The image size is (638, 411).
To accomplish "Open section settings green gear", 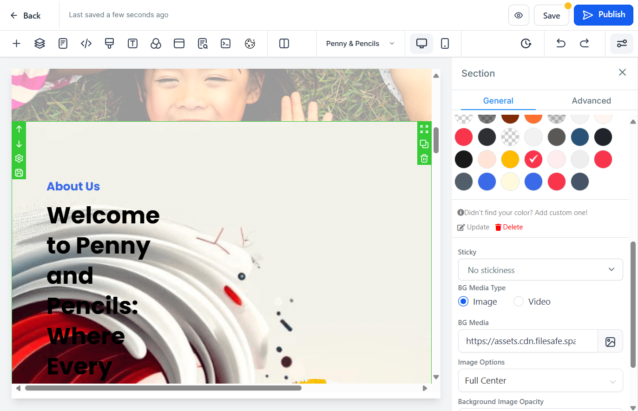I will point(19,158).
